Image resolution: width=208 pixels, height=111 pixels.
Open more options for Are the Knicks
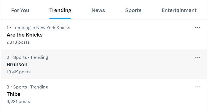[198, 28]
